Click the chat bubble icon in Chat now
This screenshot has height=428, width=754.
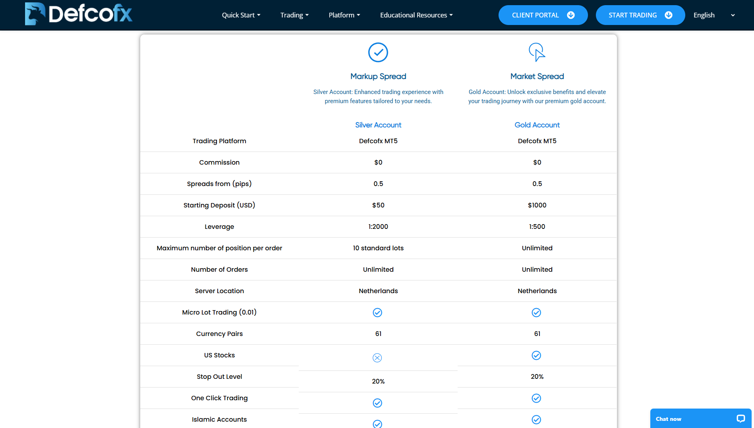point(740,418)
